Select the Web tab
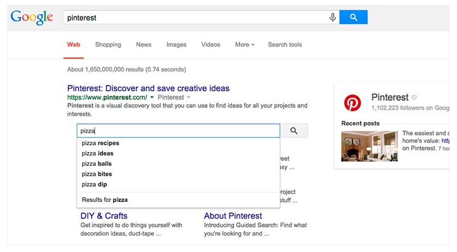 (73, 45)
